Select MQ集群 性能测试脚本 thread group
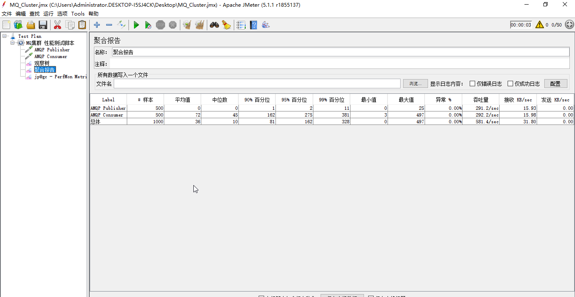 coord(50,43)
